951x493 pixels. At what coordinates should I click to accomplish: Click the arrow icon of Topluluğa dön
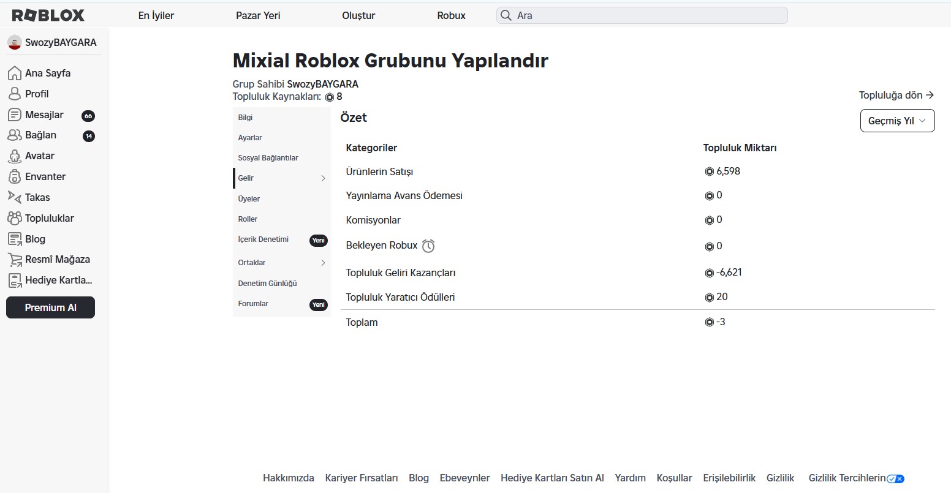pyautogui.click(x=930, y=95)
